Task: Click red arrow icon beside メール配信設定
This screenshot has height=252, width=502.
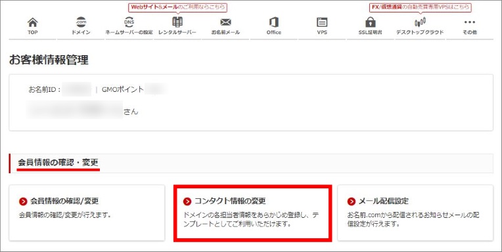Action: (x=352, y=201)
